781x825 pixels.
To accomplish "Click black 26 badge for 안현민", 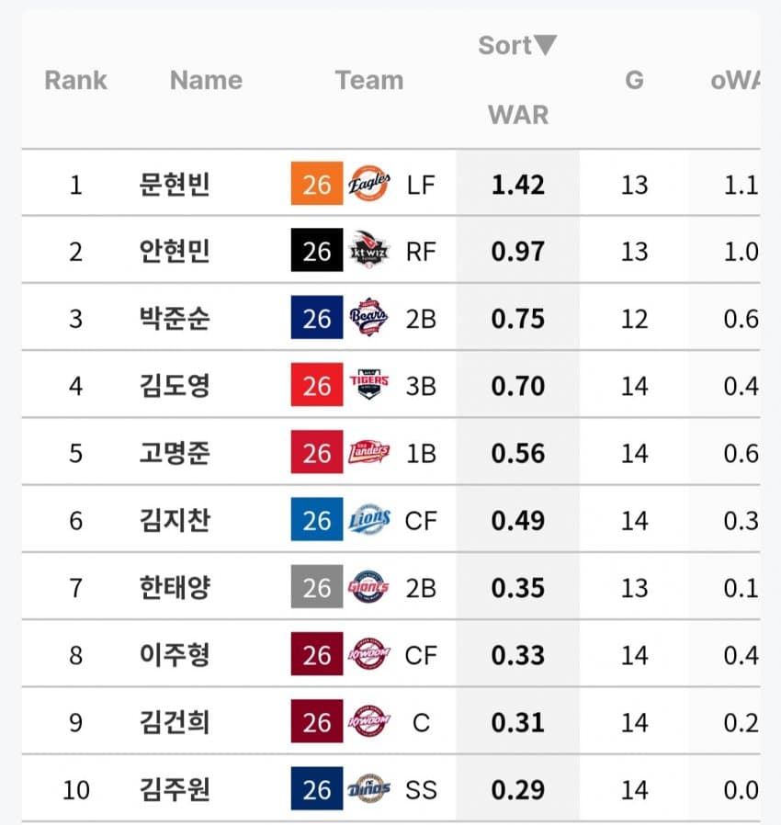I will 316,252.
